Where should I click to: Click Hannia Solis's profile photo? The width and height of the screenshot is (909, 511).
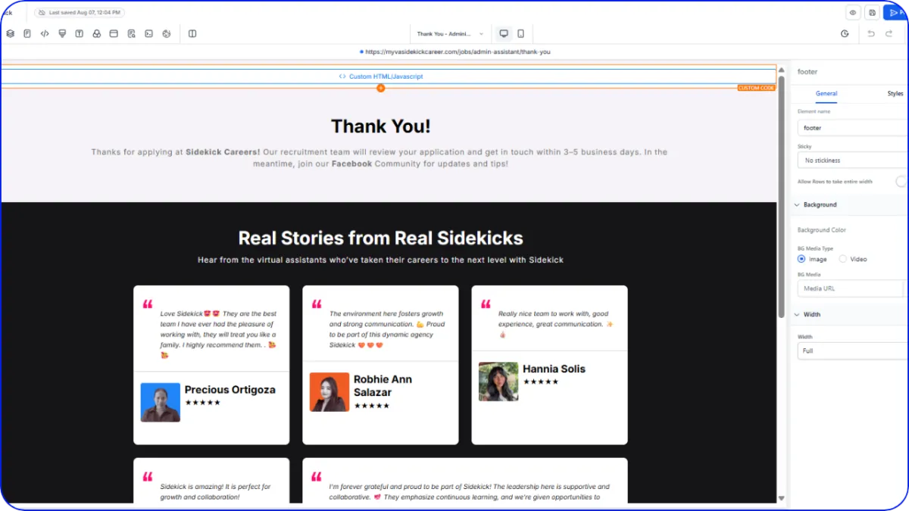coord(498,382)
